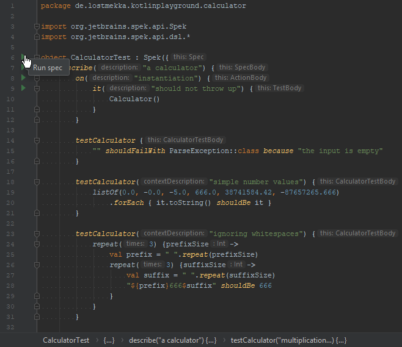The width and height of the screenshot is (402, 347).
Task: Click the shouldFailWith infix function
Action: (x=135, y=151)
